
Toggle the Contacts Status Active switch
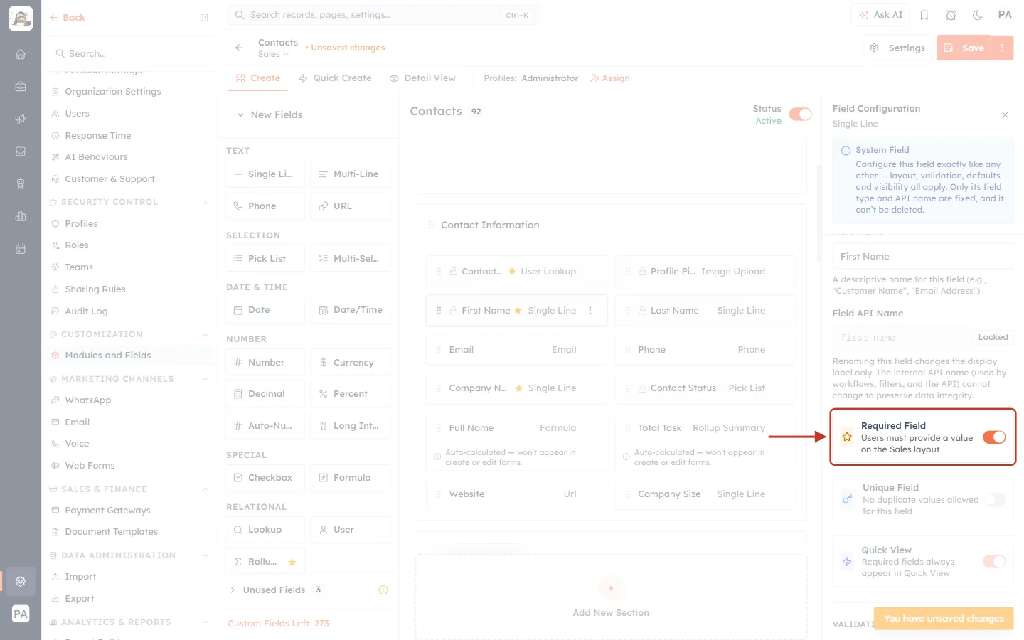pos(801,114)
